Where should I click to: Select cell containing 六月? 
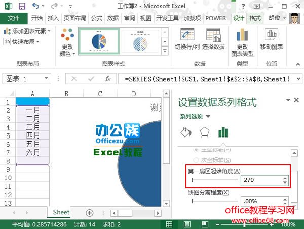tap(32, 152)
